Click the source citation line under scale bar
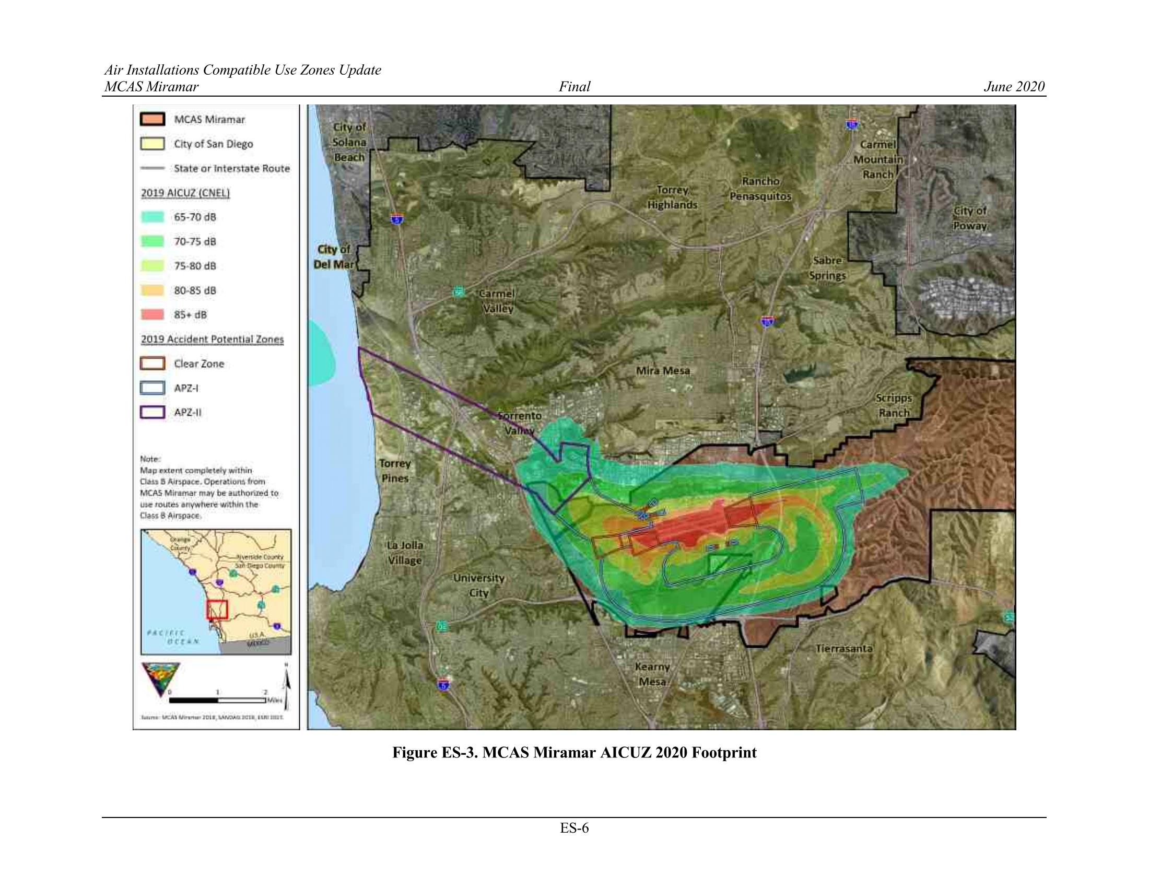 [x=213, y=717]
